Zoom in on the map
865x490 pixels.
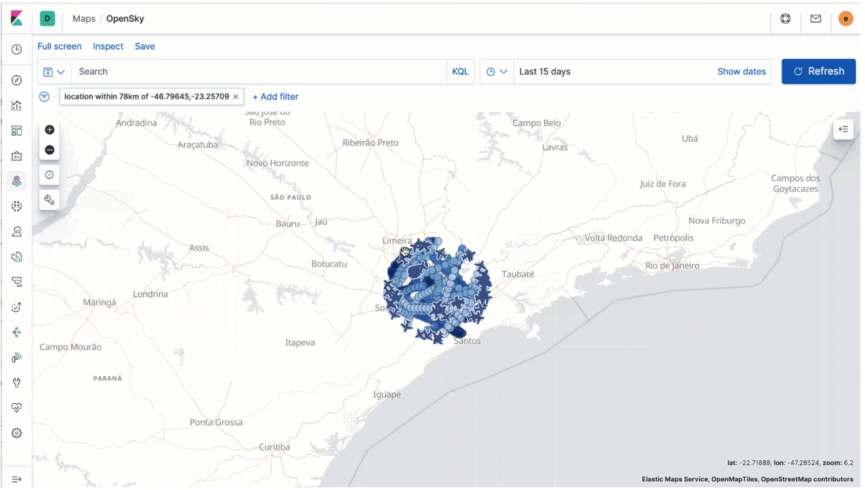(49, 130)
